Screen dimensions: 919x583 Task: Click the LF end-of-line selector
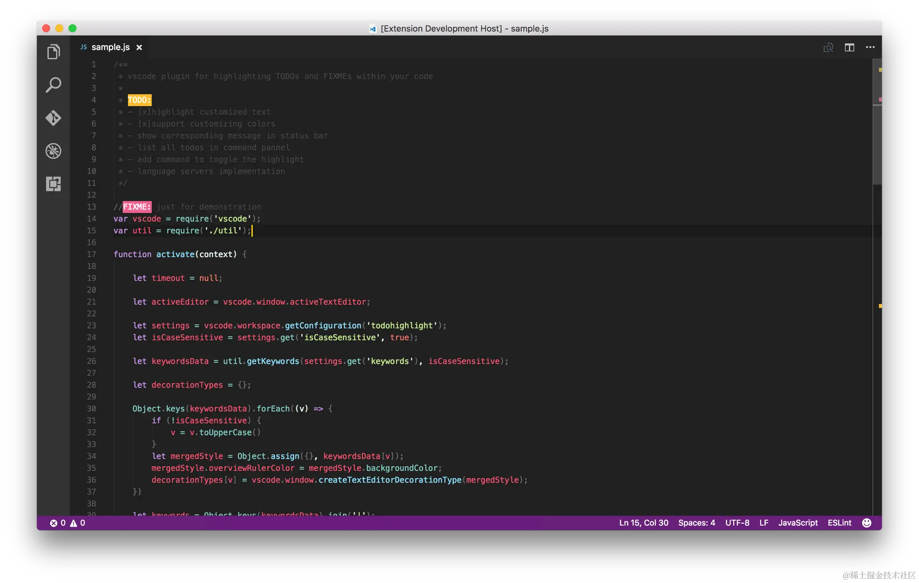[x=764, y=523]
